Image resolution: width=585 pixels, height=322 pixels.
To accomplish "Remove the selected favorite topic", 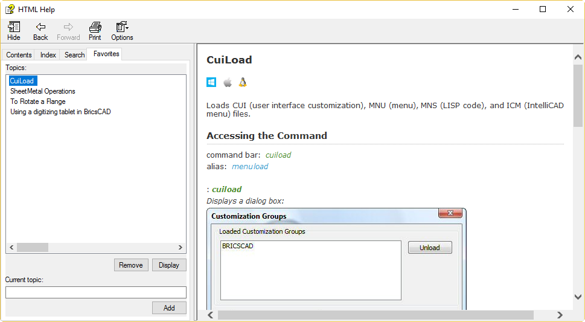I will tap(131, 265).
